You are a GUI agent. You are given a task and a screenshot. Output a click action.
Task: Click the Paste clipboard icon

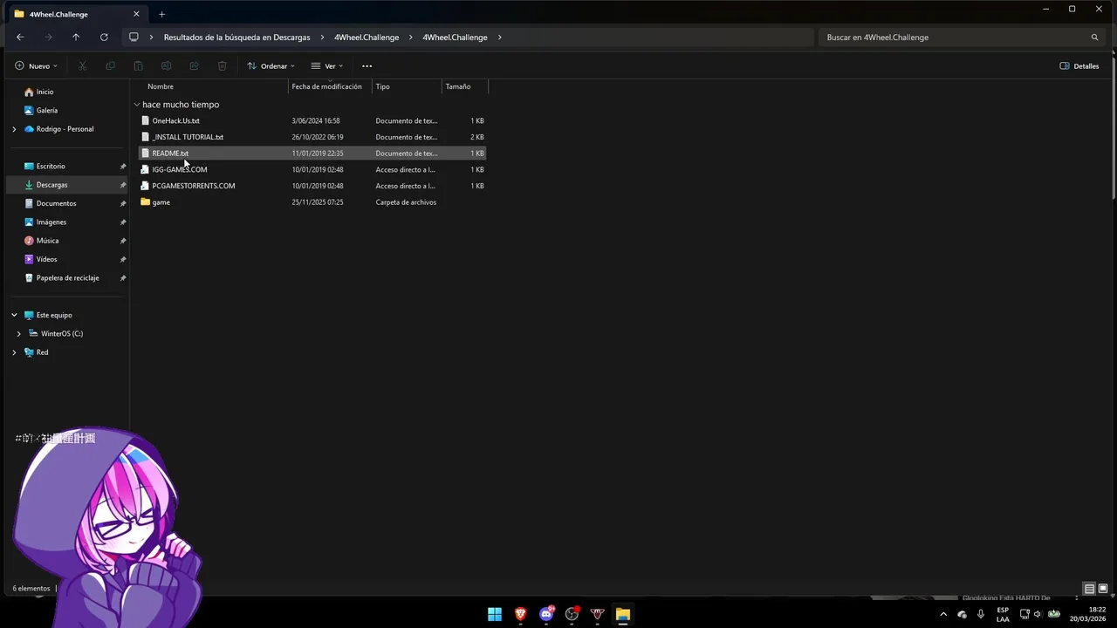(x=138, y=66)
